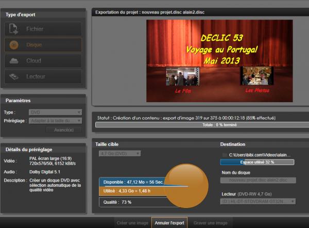
Task: Open the Préréglage dropdown
Action: [55, 121]
